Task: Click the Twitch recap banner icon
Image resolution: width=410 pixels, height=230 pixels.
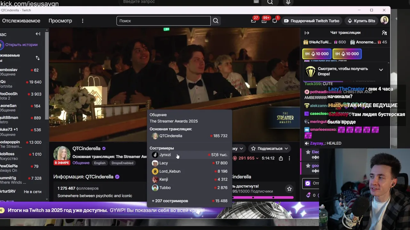Action: [2, 210]
